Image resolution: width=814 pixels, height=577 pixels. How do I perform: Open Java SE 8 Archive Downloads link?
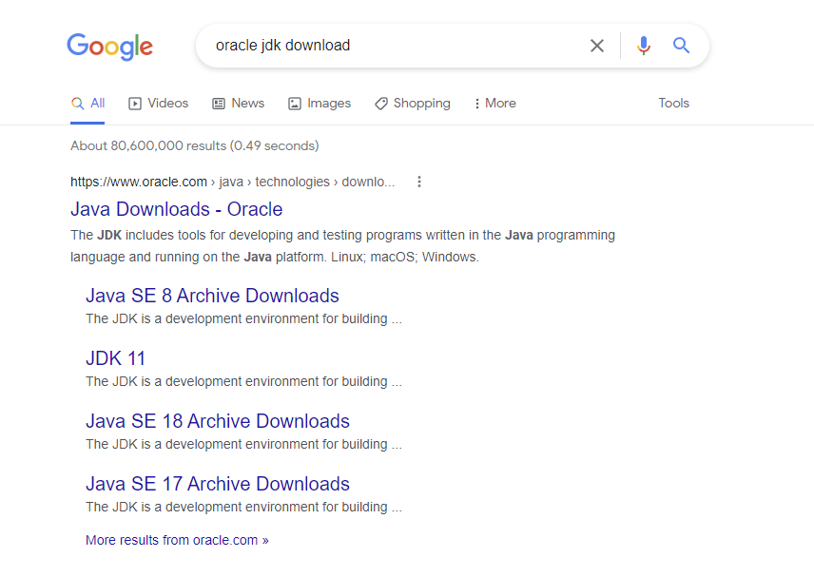(x=212, y=296)
